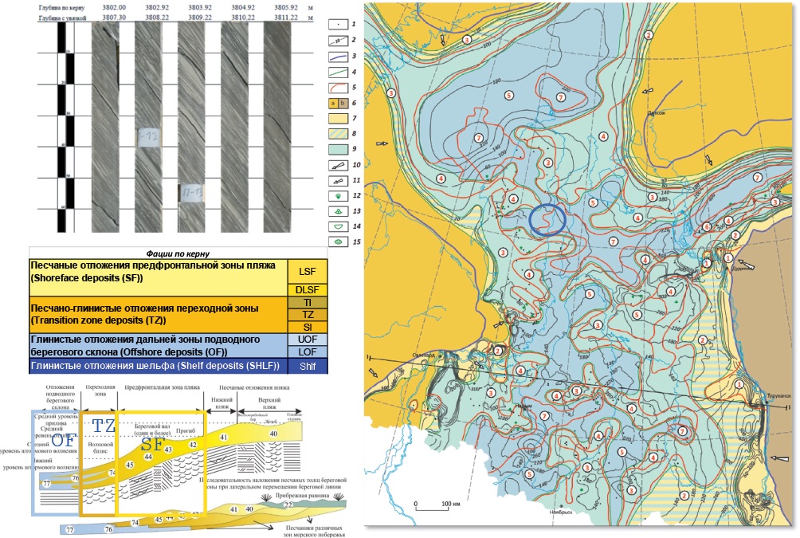Screen dimensions: 800x538
Task: Click the blue circle marker on the map
Action: [548, 218]
